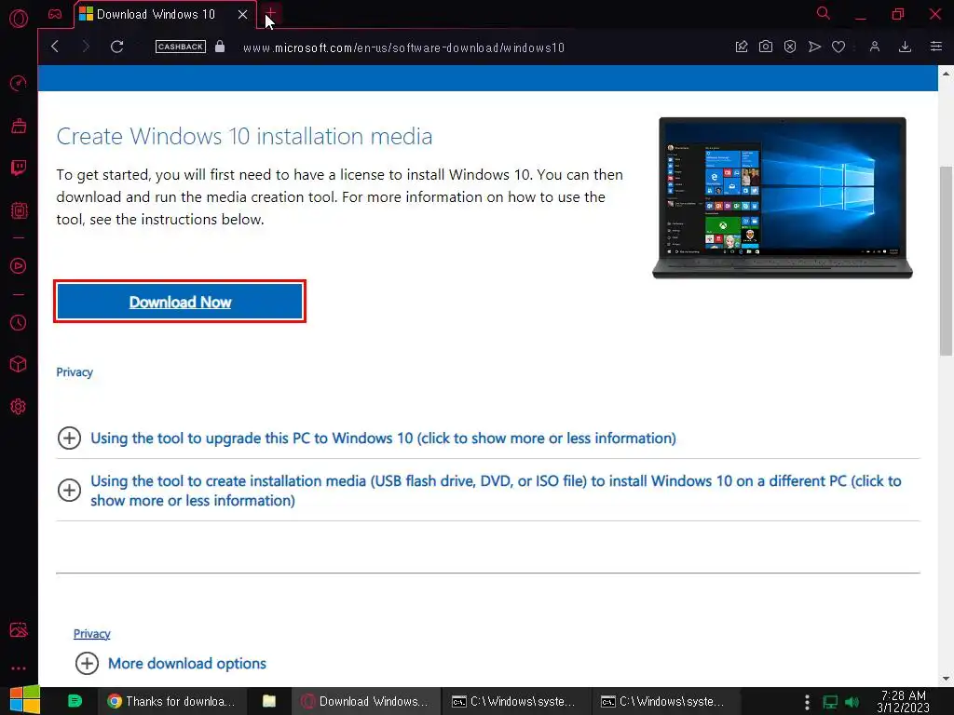The width and height of the screenshot is (954, 715).
Task: Open Privacy link above More download options
Action: tap(92, 633)
